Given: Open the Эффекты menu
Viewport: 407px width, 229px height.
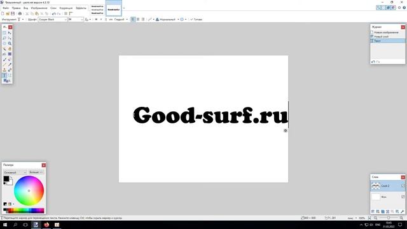Looking at the screenshot, I should pos(81,8).
